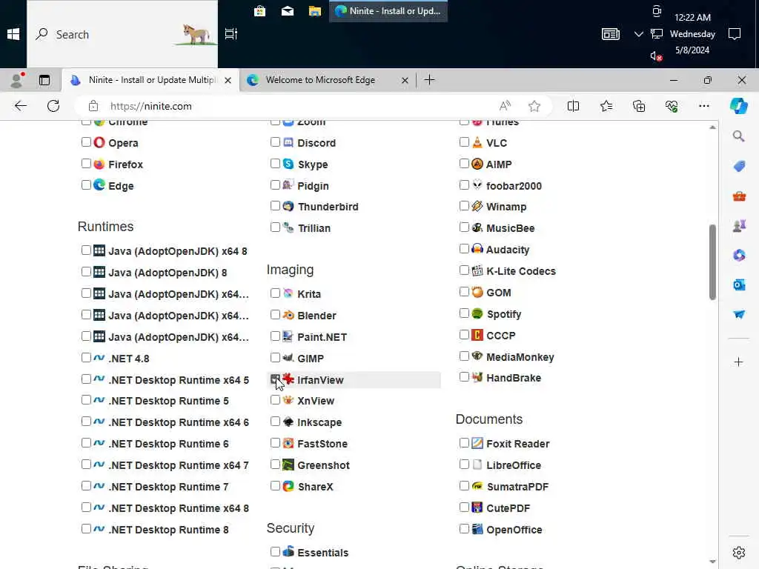
Task: Refresh the Ninite page
Action: [x=53, y=106]
